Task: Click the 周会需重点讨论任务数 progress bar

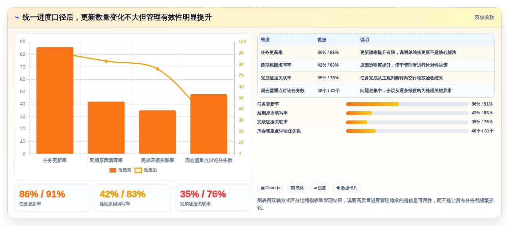Action: coord(407,131)
